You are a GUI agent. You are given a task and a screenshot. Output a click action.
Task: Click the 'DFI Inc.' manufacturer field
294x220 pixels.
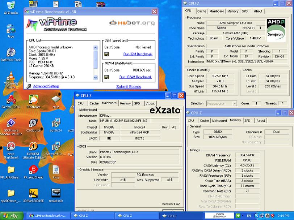[139, 116]
